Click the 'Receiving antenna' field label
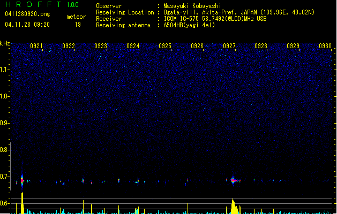 tap(123, 25)
